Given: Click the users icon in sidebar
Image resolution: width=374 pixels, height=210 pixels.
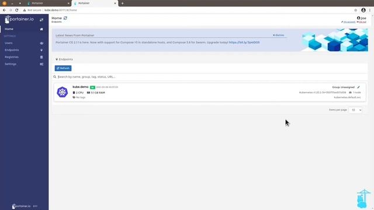Looking at the screenshot, I should click(x=41, y=43).
